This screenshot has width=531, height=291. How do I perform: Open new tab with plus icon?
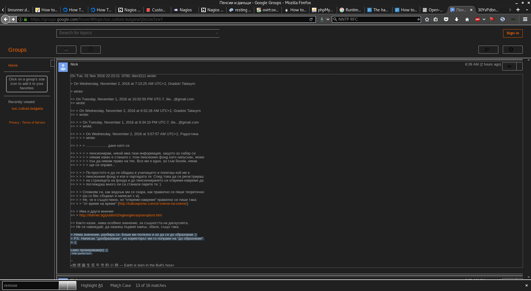(518, 10)
